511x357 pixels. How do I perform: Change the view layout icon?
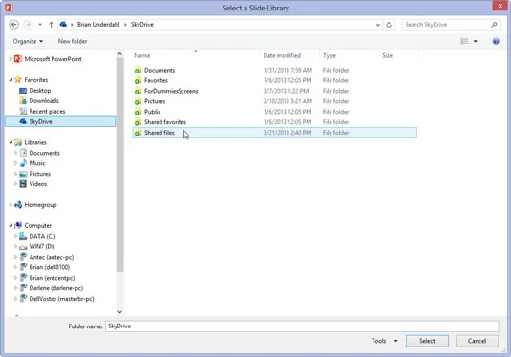tap(464, 41)
